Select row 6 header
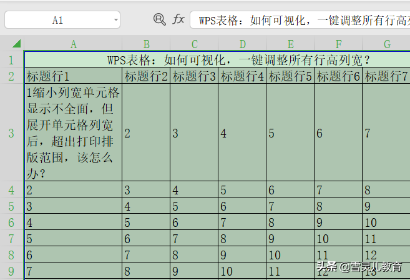Viewport: 410px width, 280px height. 11,222
